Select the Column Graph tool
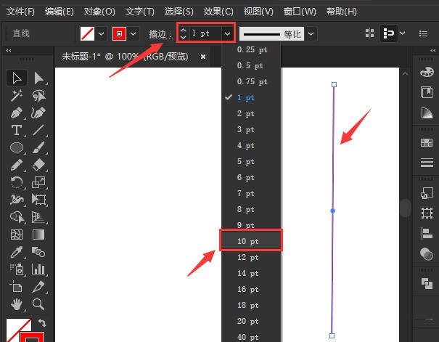 coord(39,269)
